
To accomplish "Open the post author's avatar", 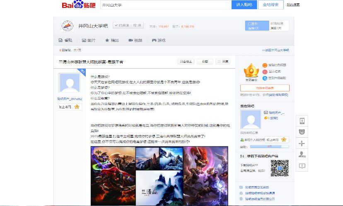I will click(70, 83).
